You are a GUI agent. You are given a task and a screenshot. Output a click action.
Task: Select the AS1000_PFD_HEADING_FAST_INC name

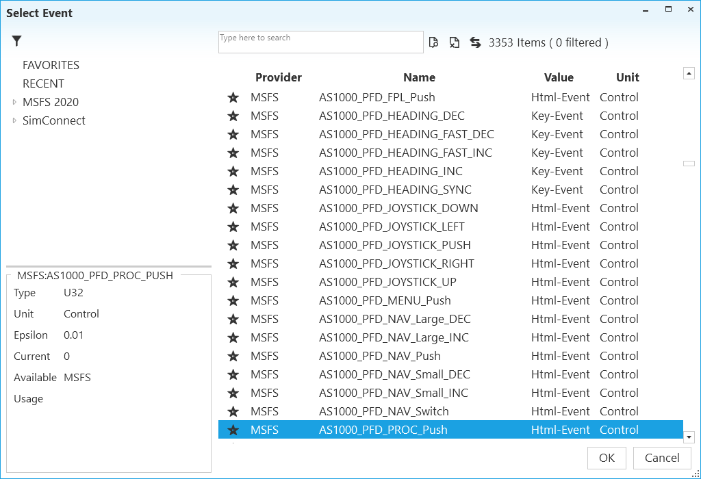click(405, 153)
